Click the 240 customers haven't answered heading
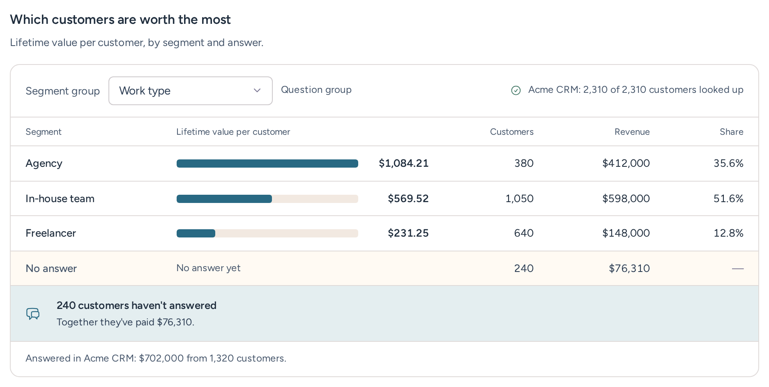The height and width of the screenshot is (387, 769). pyautogui.click(x=136, y=305)
